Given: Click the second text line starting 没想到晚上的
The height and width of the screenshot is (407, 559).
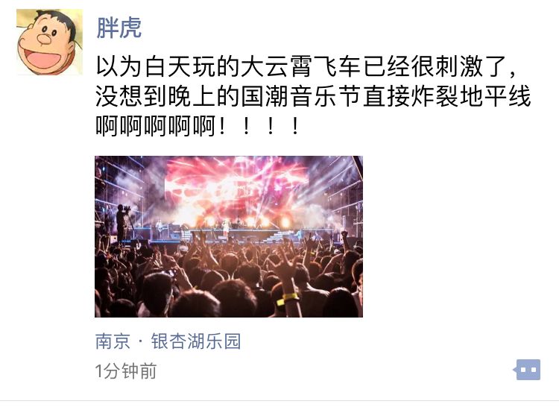Looking at the screenshot, I should click(x=313, y=96).
